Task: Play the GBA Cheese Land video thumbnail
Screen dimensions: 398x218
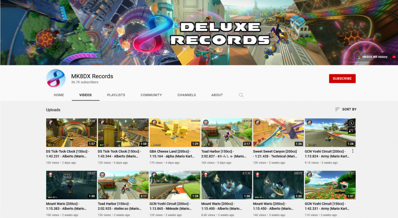Action: 175,133
